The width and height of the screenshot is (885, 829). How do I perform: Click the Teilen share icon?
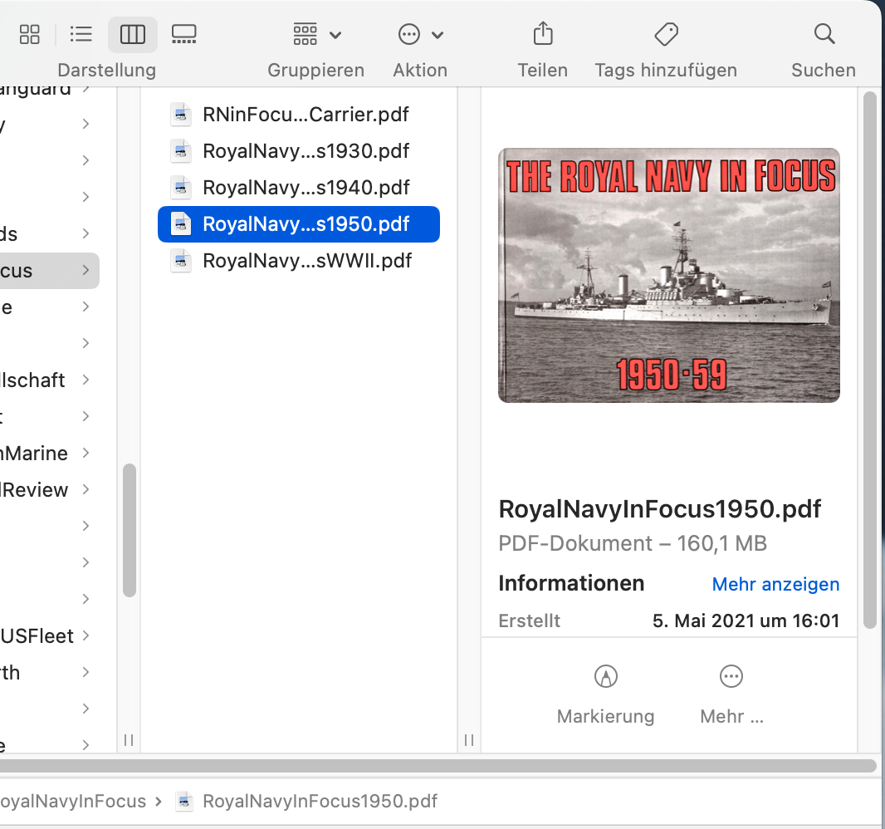(x=542, y=34)
